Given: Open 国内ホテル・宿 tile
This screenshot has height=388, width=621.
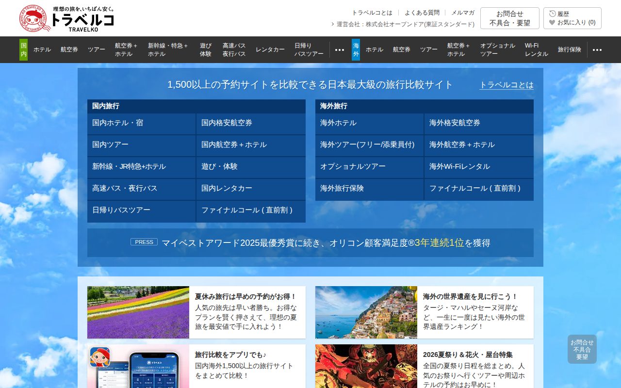Looking at the screenshot, I should click(x=141, y=124).
